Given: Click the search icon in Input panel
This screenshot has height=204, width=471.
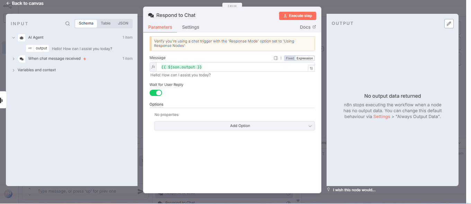Looking at the screenshot, I should pos(68,24).
